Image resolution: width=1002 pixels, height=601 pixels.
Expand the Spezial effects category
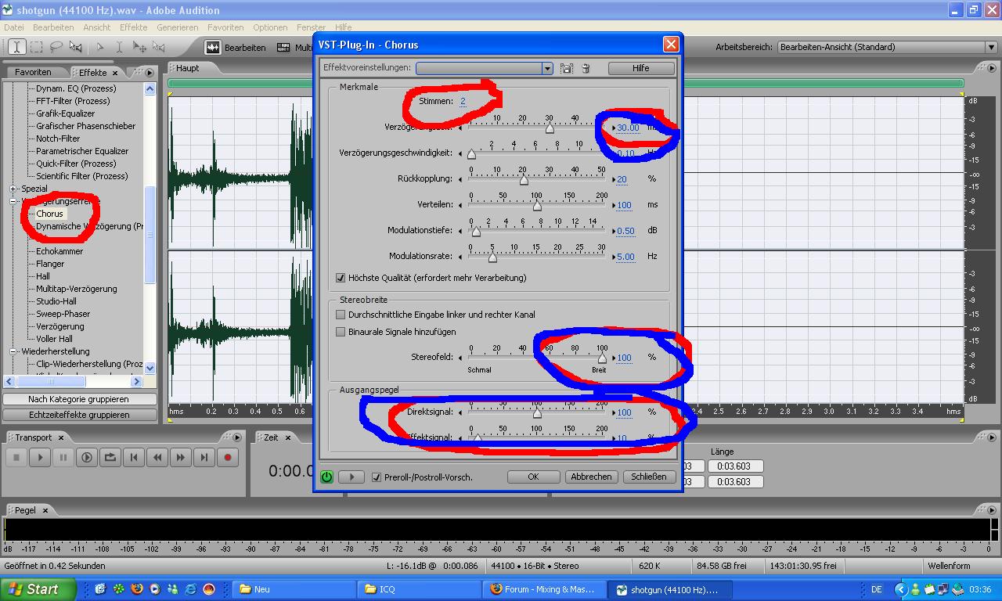13,189
